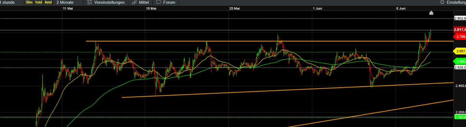Click the red 2.817,0 current price label

point(460,30)
